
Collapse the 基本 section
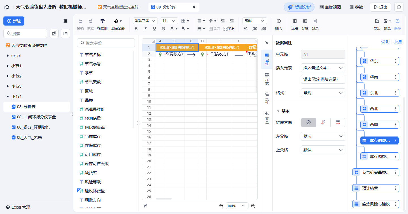(x=278, y=111)
